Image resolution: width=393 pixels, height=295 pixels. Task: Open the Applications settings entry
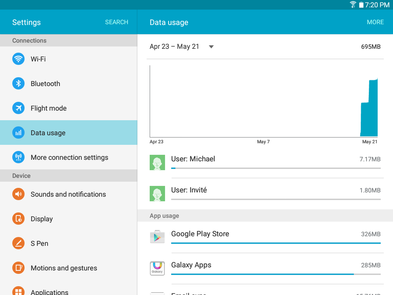[69, 288]
